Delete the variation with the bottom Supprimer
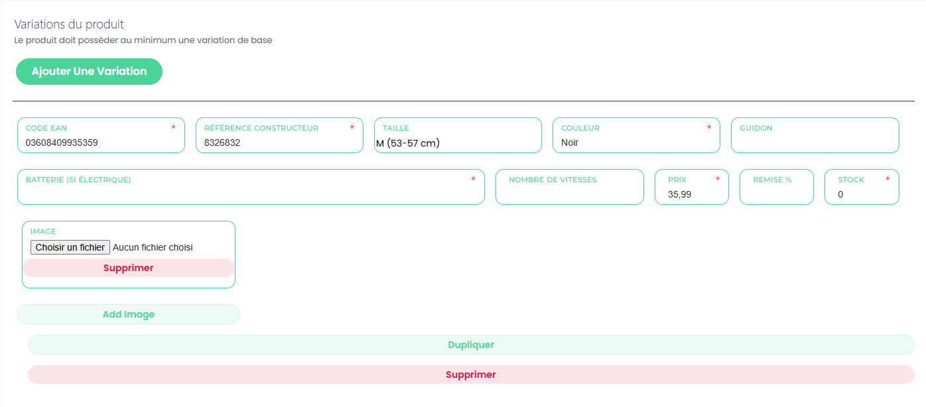This screenshot has height=407, width=926. tap(471, 375)
